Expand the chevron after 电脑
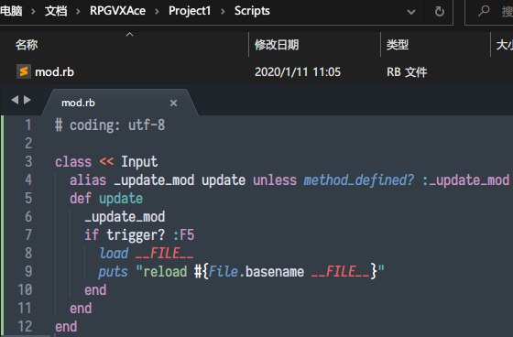The image size is (513, 337). pos(33,12)
